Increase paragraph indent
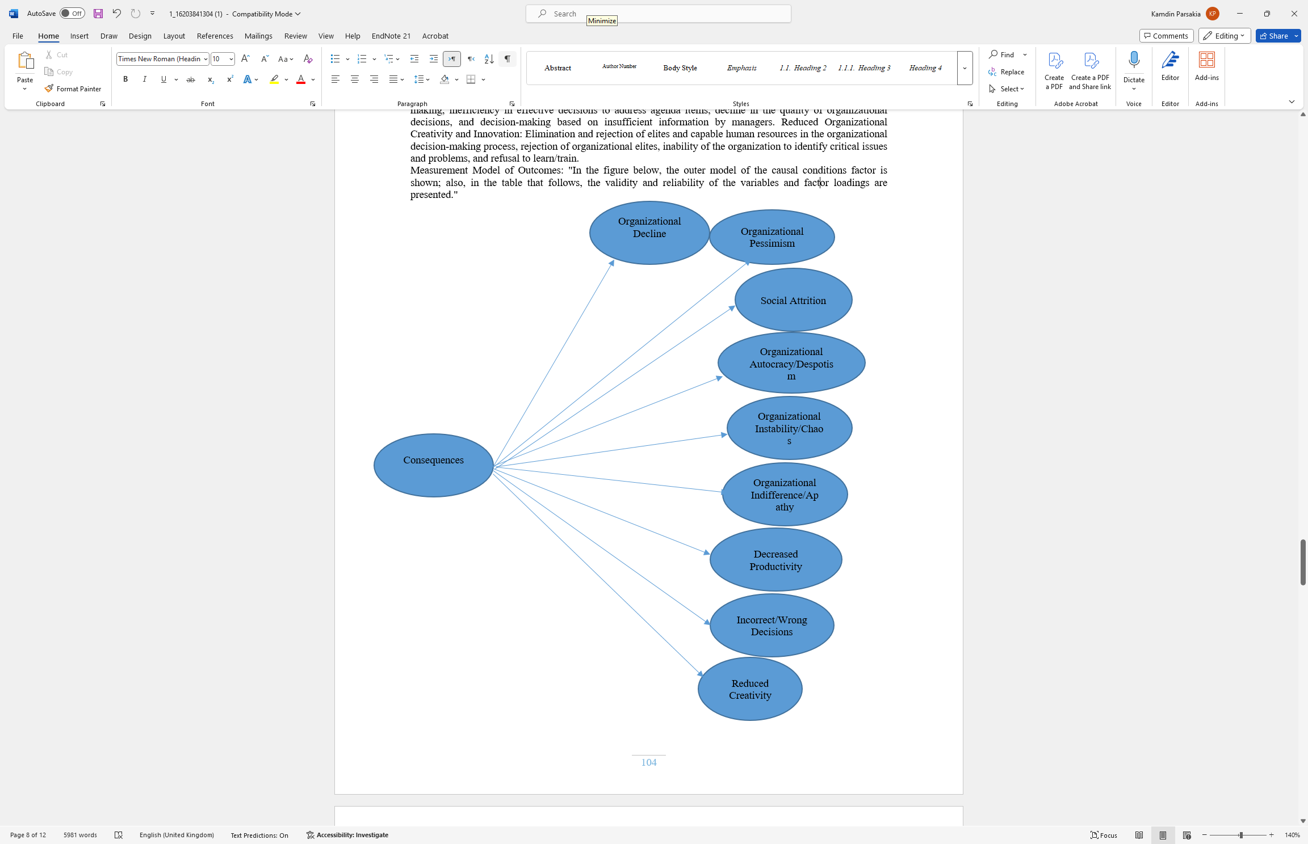The image size is (1308, 844). [434, 59]
